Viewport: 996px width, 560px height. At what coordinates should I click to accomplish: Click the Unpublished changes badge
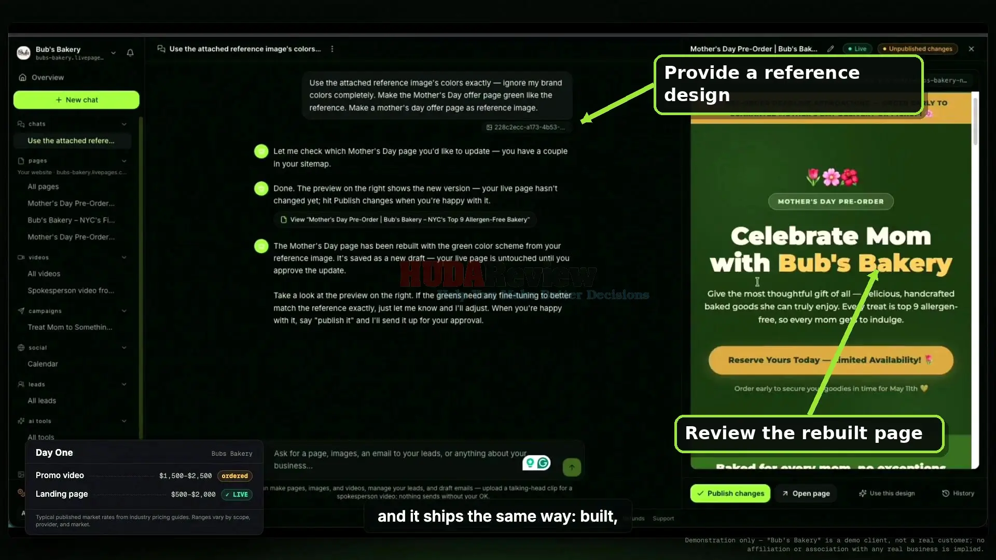click(918, 49)
